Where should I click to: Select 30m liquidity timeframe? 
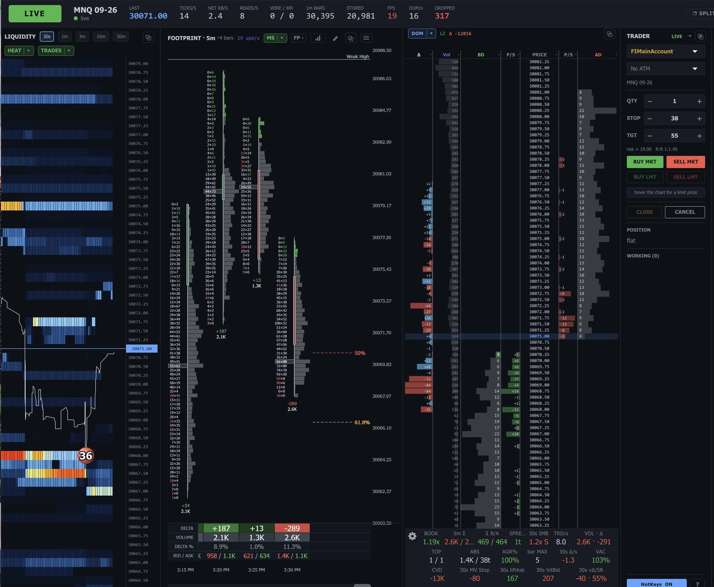[x=121, y=36]
